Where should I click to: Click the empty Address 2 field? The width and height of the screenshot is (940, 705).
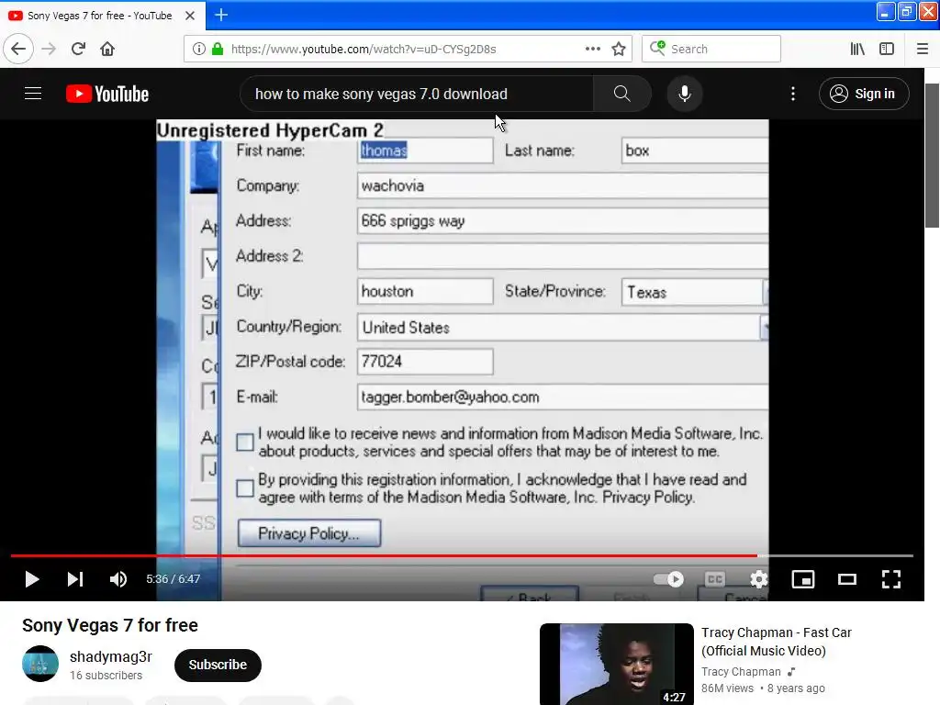563,256
